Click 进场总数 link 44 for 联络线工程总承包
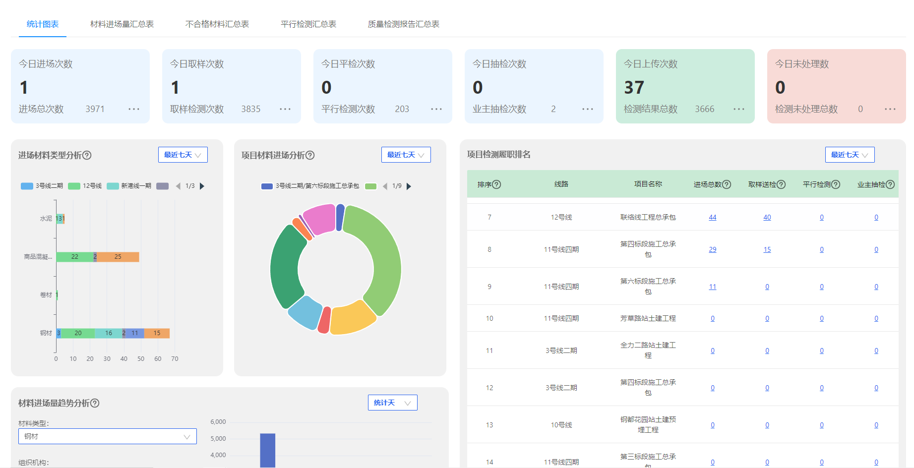This screenshot has height=468, width=914. coord(712,217)
